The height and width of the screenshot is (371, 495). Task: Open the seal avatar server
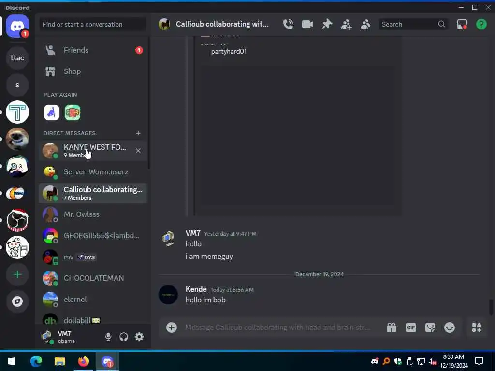[x=17, y=139]
